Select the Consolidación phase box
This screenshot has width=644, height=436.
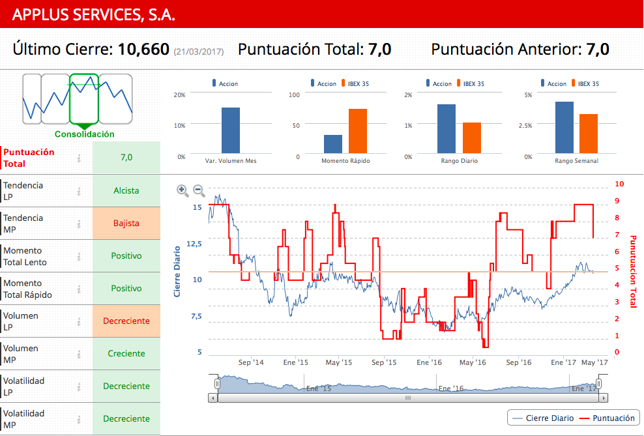click(84, 99)
